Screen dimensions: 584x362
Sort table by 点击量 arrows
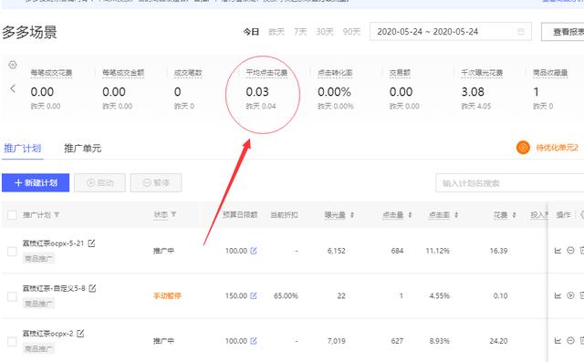pyautogui.click(x=410, y=214)
